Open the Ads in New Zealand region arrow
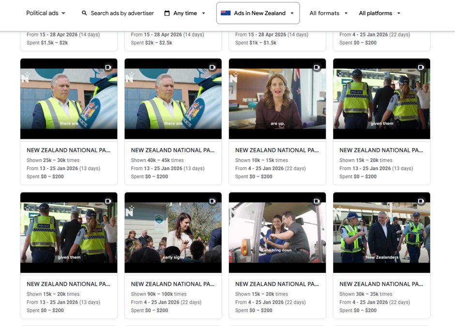Screen dimensions: 455x326 click(x=292, y=13)
